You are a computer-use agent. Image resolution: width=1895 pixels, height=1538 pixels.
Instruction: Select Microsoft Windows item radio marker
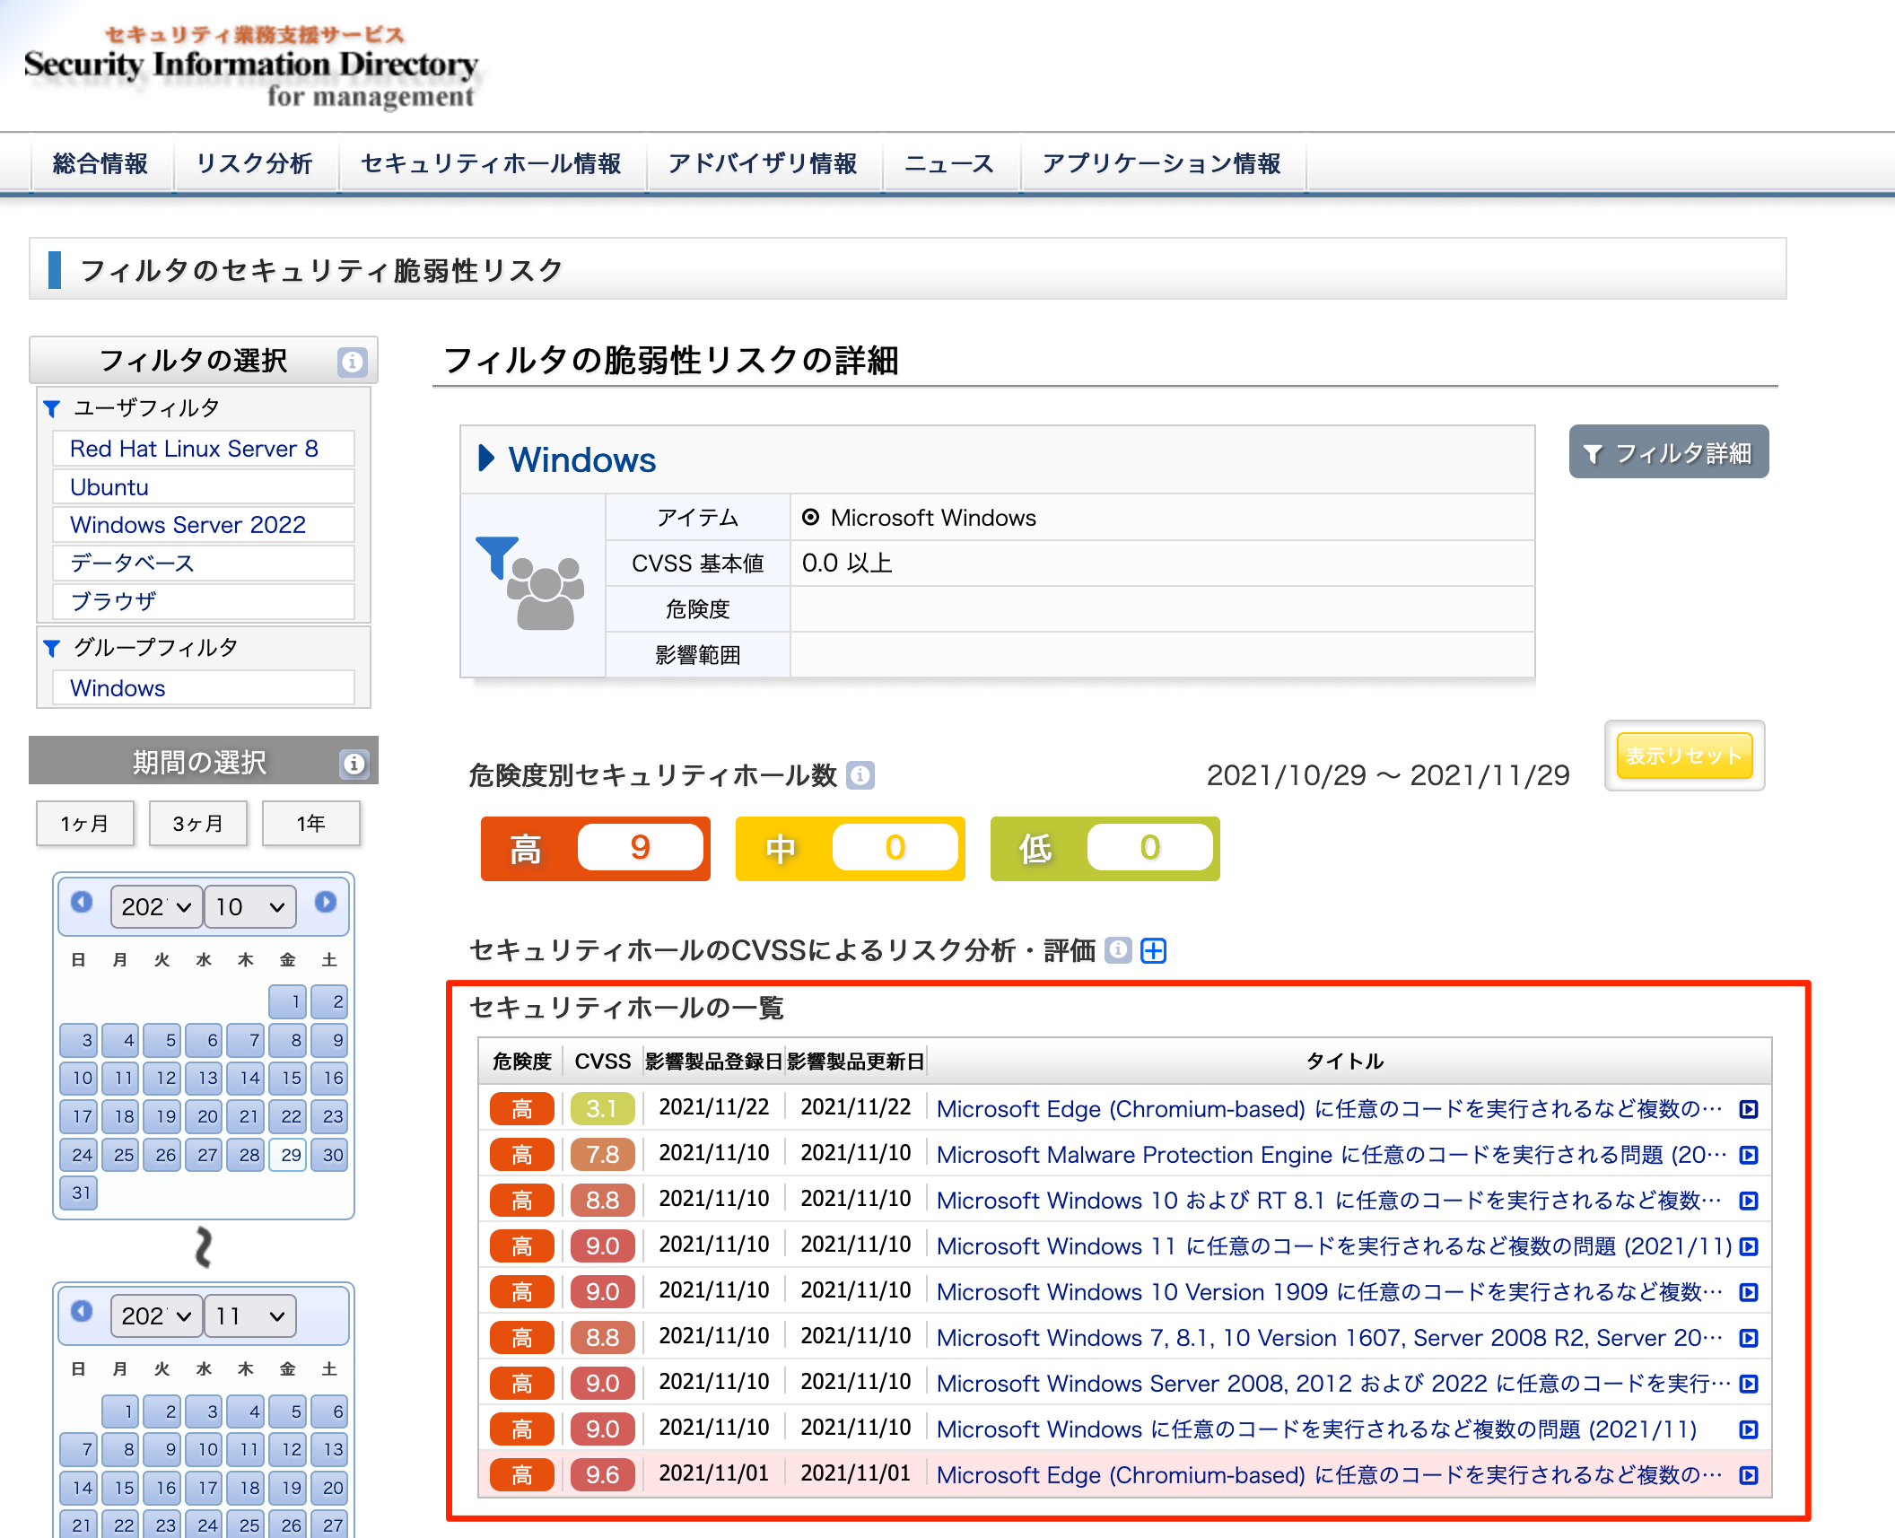click(811, 517)
